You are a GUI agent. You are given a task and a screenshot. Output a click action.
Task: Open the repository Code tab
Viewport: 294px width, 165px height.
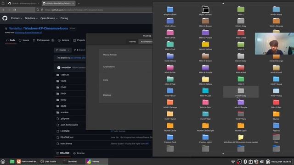11,40
